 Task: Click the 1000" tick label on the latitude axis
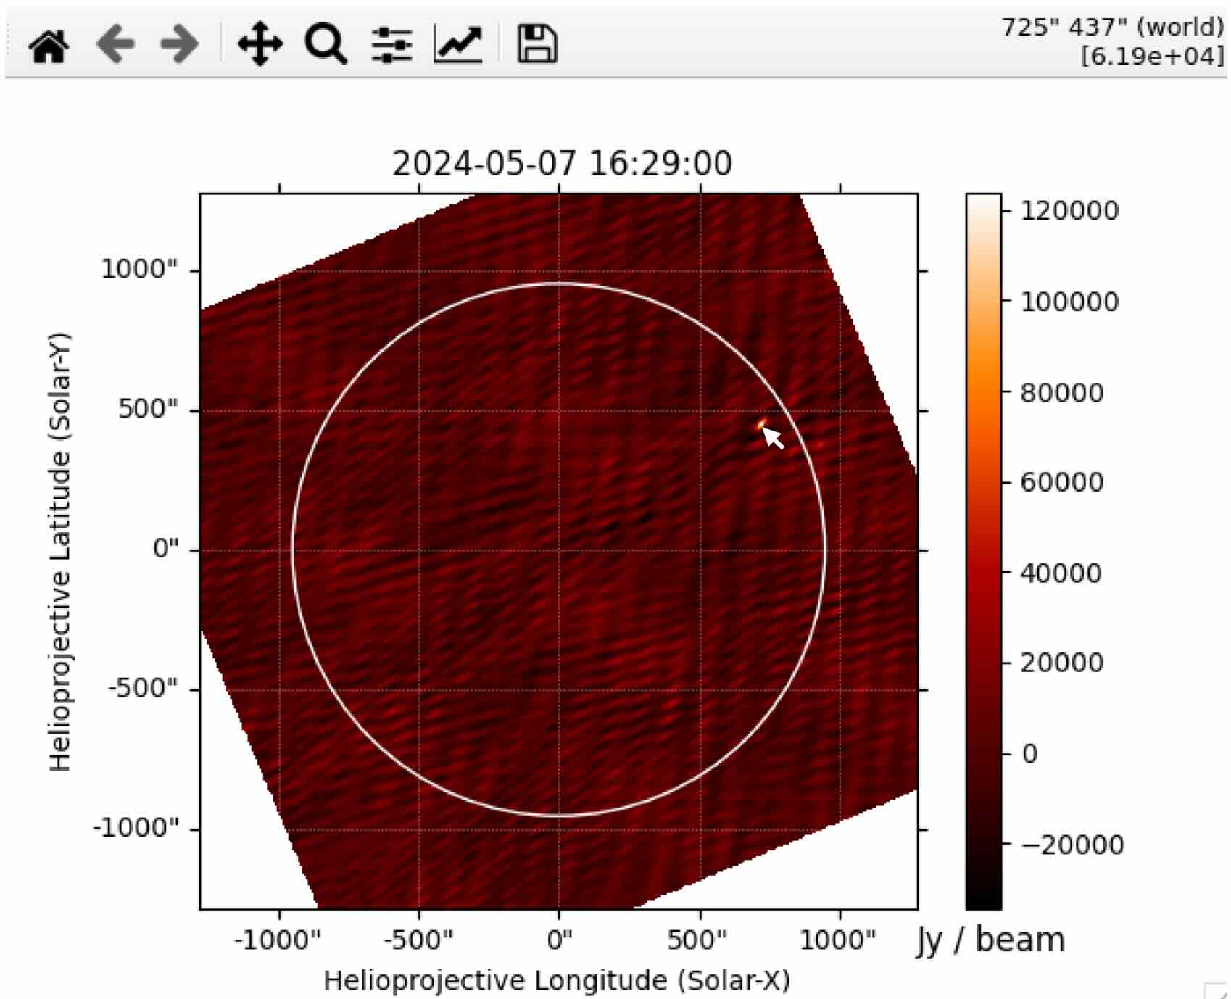click(x=139, y=270)
